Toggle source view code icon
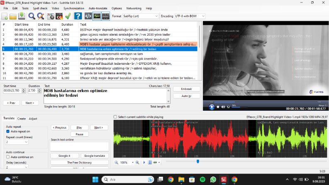Viewport: 329px width, 185px height. click(88, 16)
